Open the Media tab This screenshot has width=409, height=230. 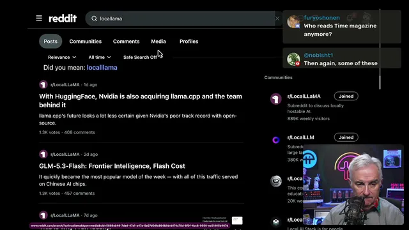tap(158, 41)
